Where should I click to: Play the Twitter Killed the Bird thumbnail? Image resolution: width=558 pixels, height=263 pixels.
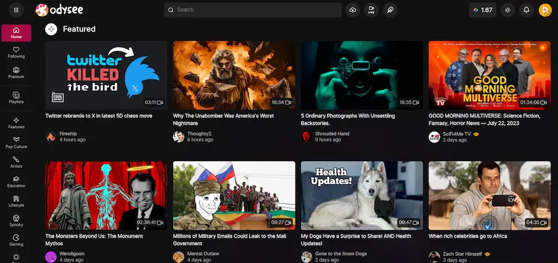pyautogui.click(x=106, y=75)
